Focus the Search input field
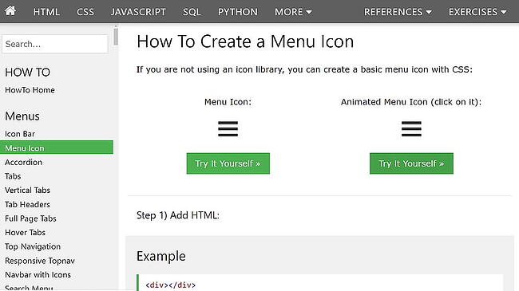The width and height of the screenshot is (519, 291). coord(55,44)
